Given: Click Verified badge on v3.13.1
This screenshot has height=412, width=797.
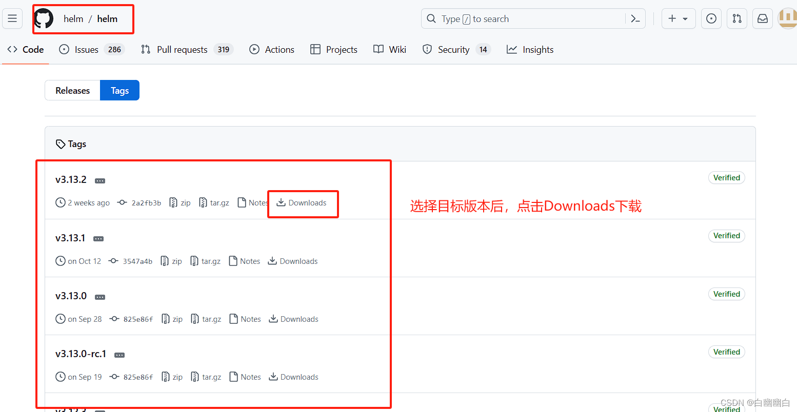Looking at the screenshot, I should click(727, 236).
